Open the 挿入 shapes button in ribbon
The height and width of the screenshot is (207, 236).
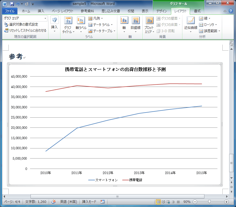tap(54, 24)
